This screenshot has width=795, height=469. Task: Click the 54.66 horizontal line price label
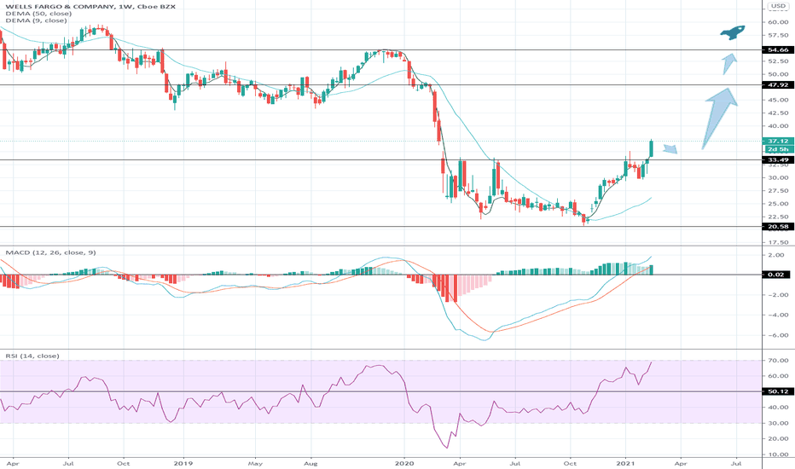778,50
